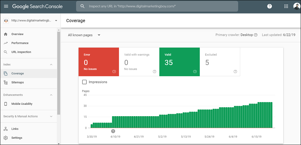
Task: Click the 4/10/19 axis date label
Action: 115,137
